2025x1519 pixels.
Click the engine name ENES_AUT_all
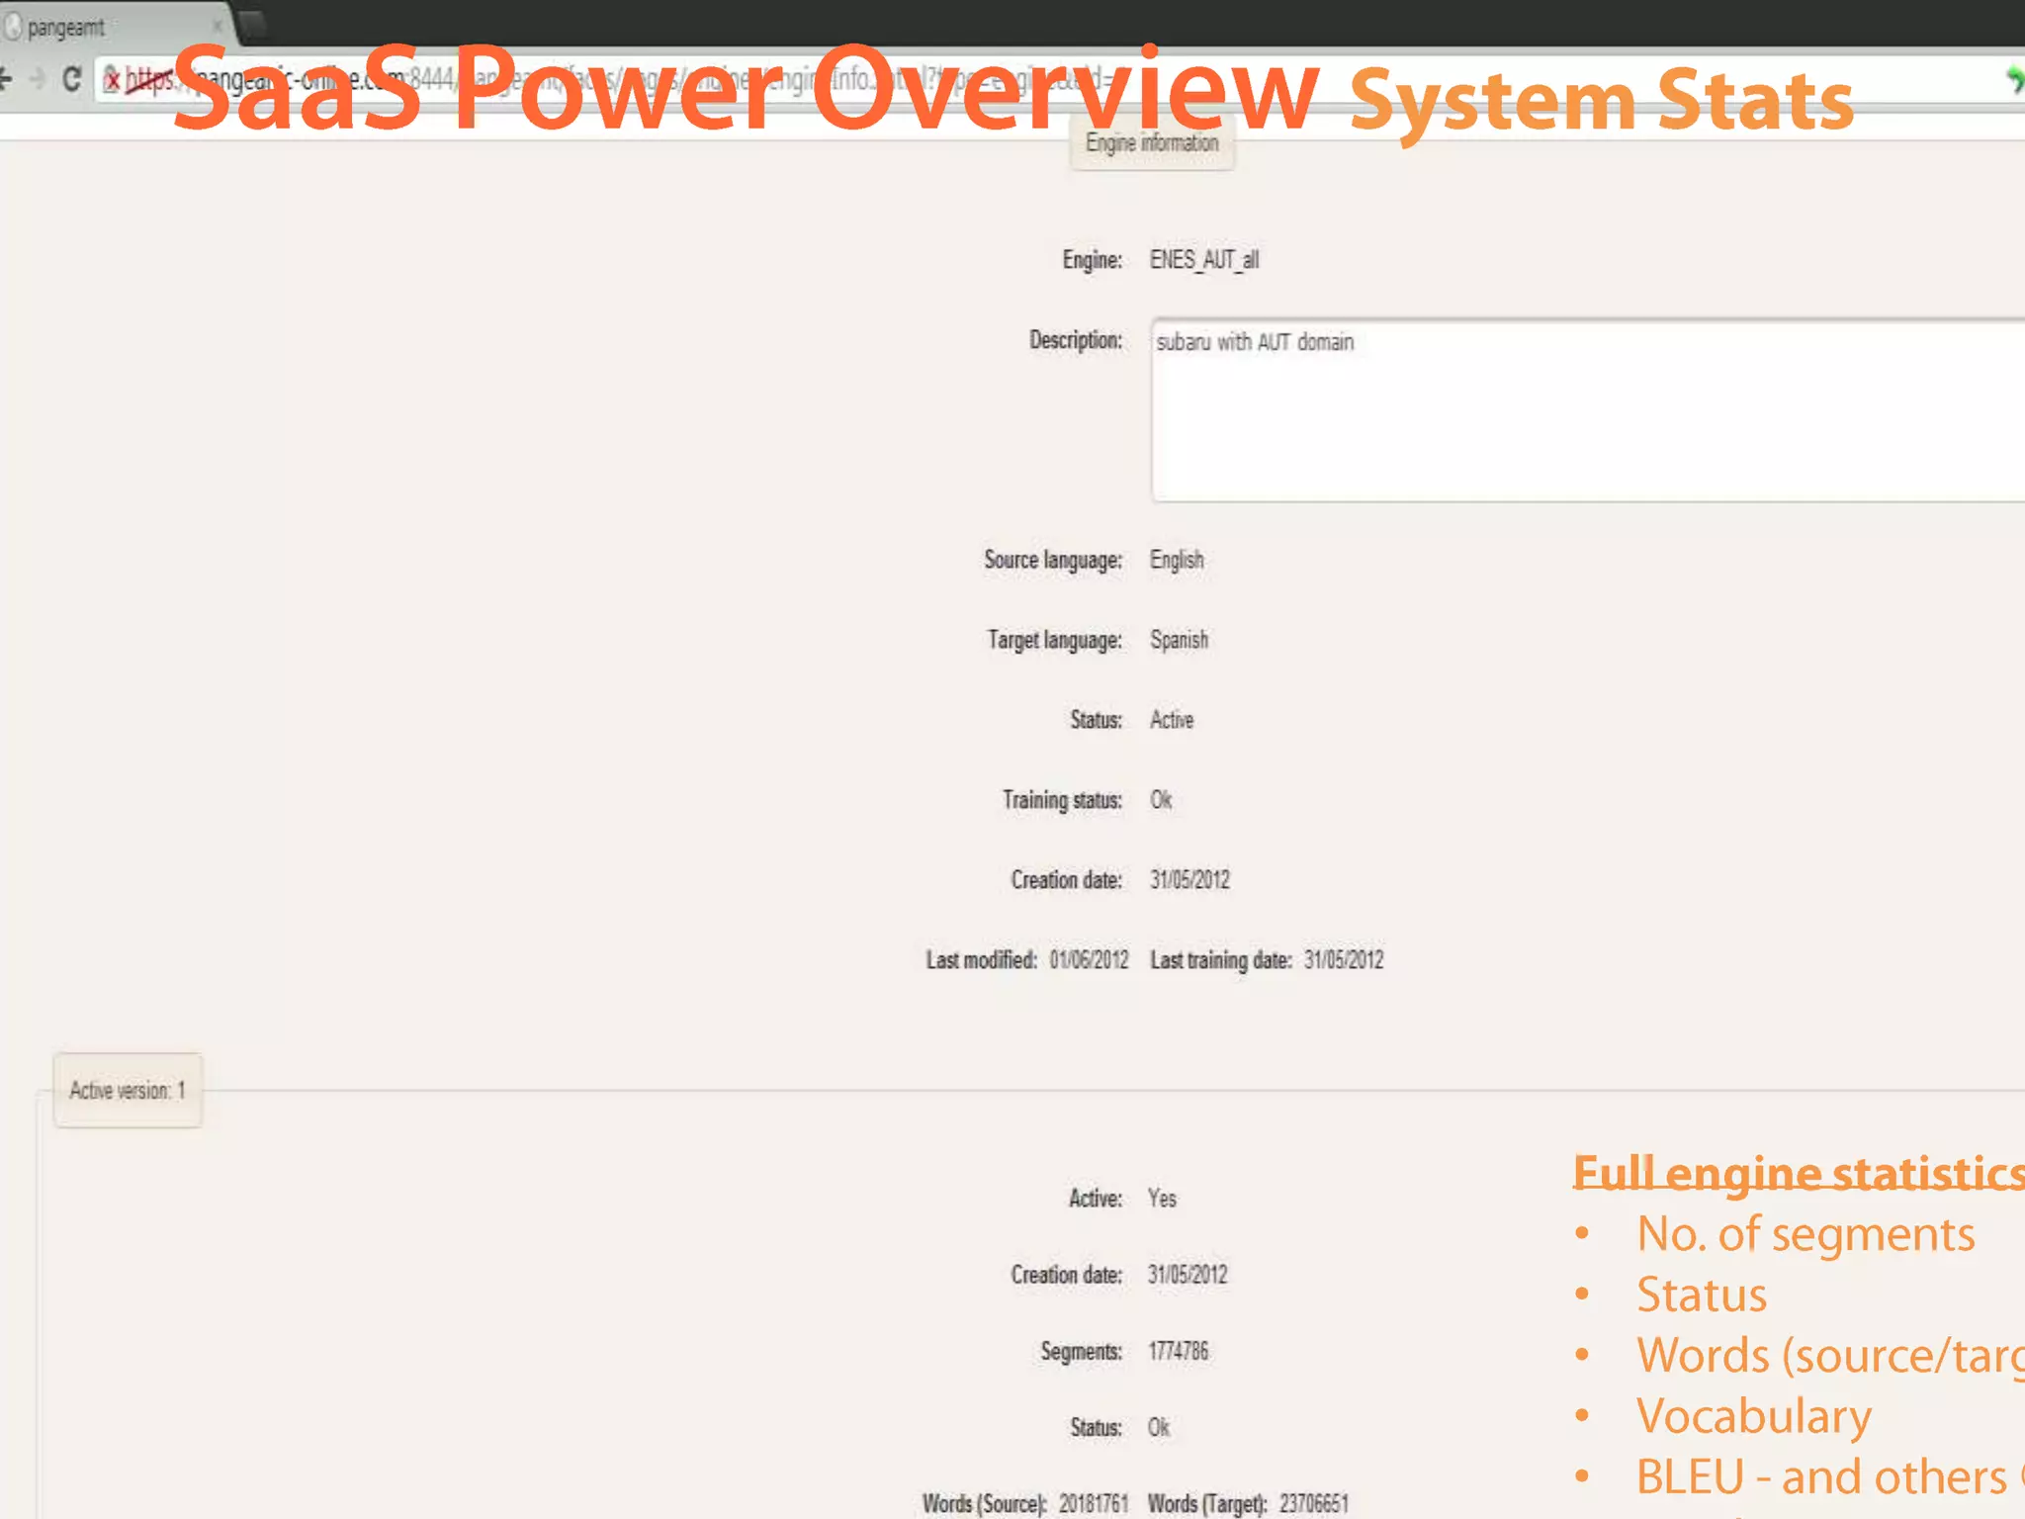(x=1203, y=260)
